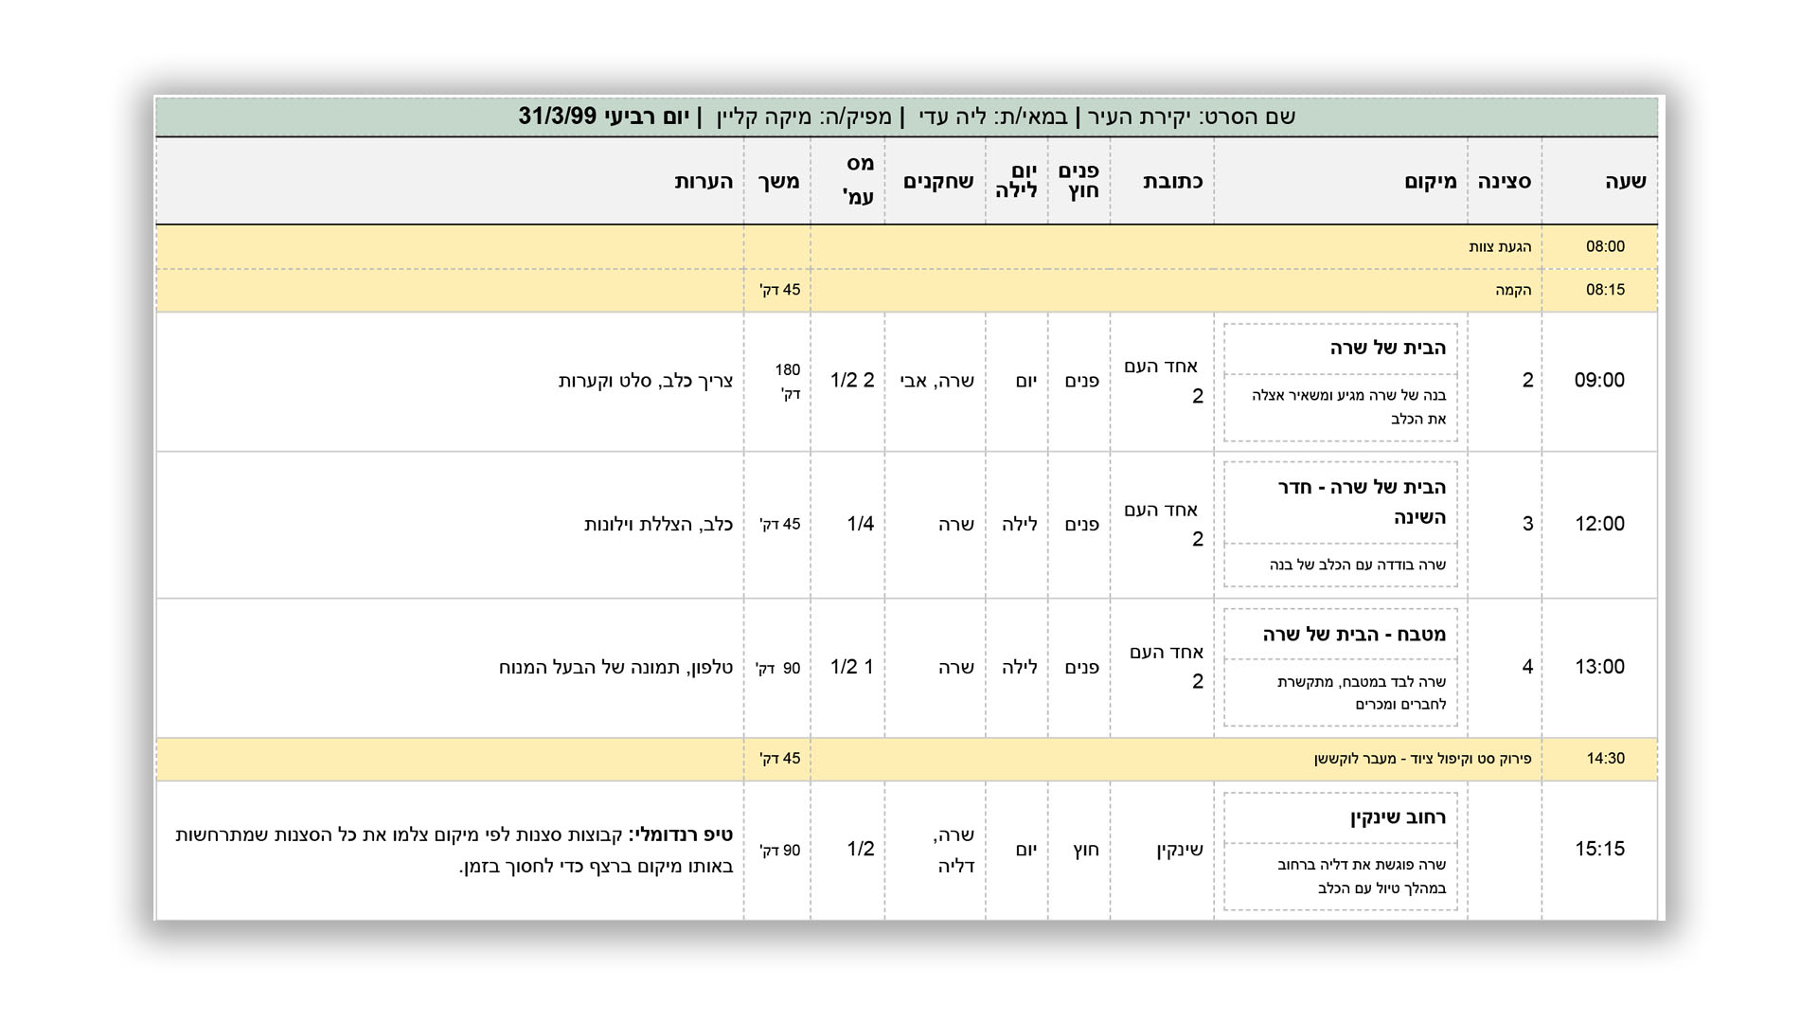
Task: Click the 13:00 time cell
Action: click(x=1598, y=667)
